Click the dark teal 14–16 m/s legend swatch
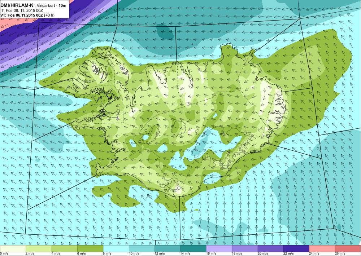This screenshot has width=361, height=256. [193, 248]
